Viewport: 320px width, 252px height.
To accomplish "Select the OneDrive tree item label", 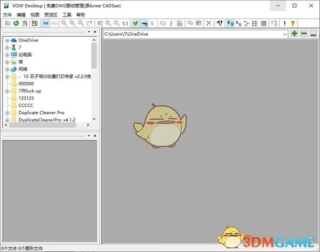I will pos(28,40).
